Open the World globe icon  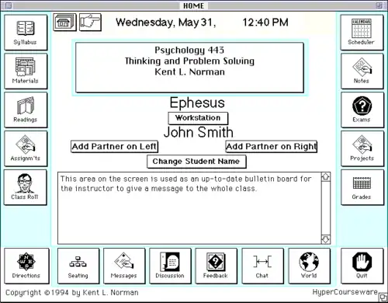[x=309, y=266]
